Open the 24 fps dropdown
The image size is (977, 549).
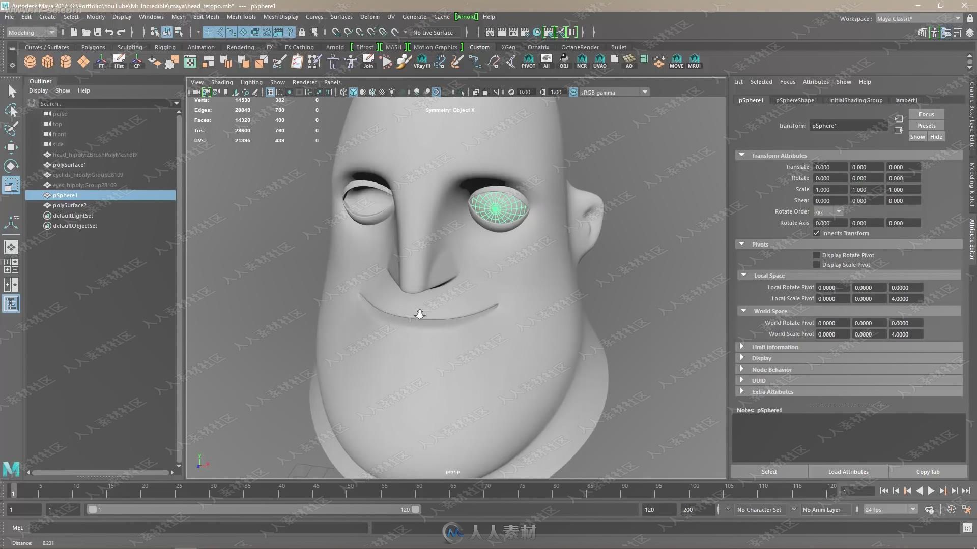point(890,510)
